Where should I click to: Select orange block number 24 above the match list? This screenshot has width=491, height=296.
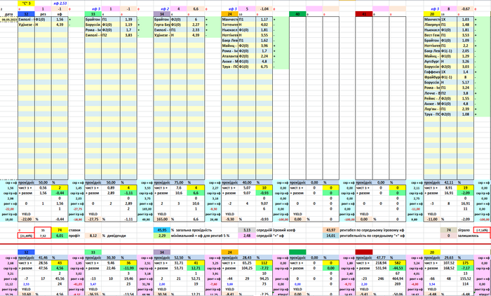click(x=230, y=14)
